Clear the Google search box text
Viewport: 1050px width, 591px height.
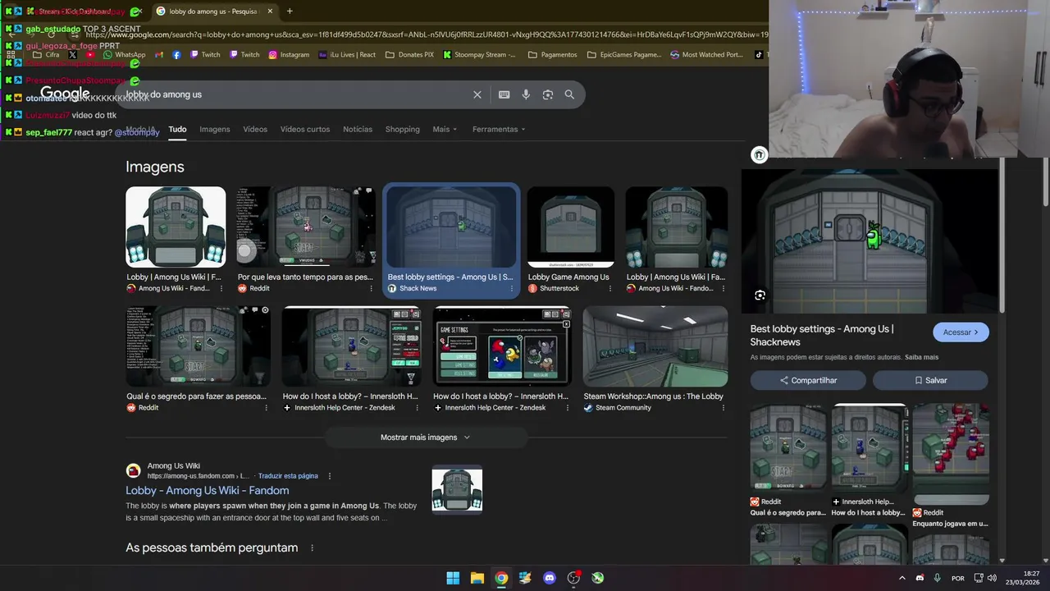coord(477,94)
